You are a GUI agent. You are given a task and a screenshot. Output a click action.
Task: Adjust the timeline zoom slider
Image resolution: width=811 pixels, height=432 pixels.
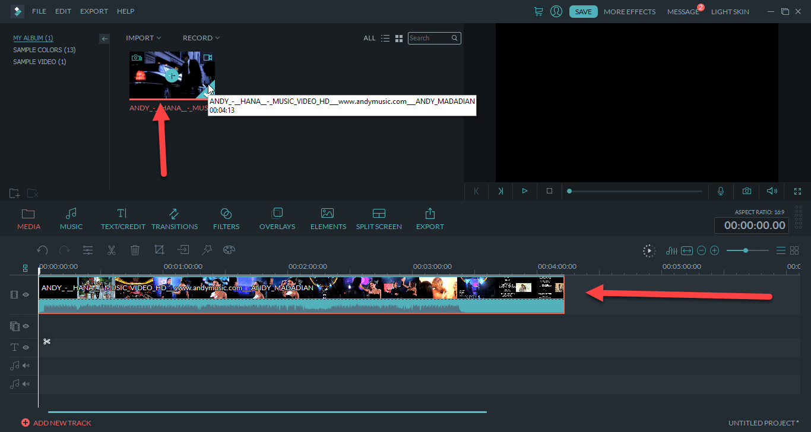tap(746, 250)
